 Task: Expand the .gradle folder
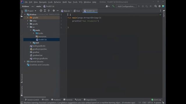(28, 18)
